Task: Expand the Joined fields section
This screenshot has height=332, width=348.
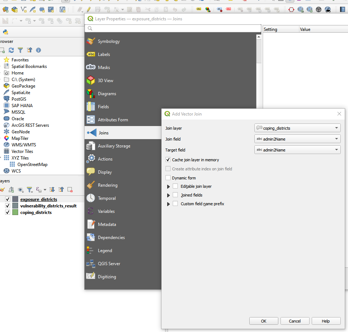Action: [168, 195]
